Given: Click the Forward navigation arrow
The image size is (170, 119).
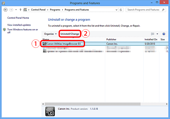Looking at the screenshot, I should click(x=11, y=10).
